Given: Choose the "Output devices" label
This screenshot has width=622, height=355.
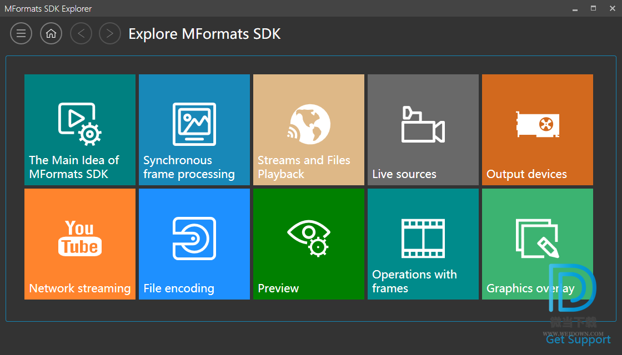Looking at the screenshot, I should [526, 174].
